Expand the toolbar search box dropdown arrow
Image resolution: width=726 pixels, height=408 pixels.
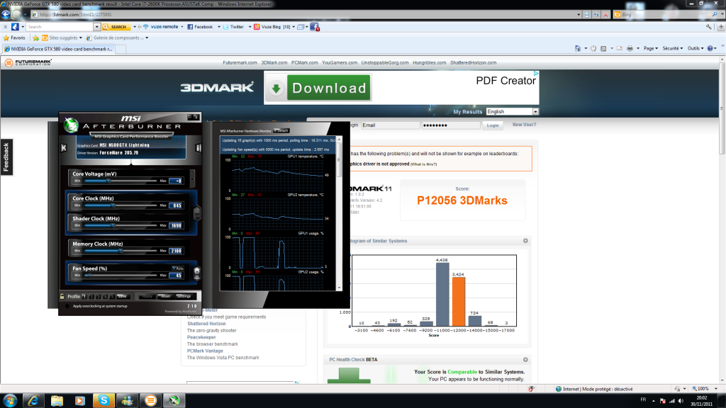point(96,27)
